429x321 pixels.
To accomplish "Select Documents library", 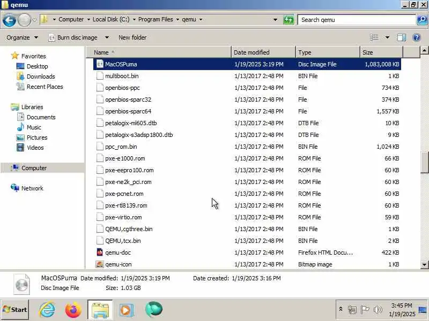I will pyautogui.click(x=41, y=117).
